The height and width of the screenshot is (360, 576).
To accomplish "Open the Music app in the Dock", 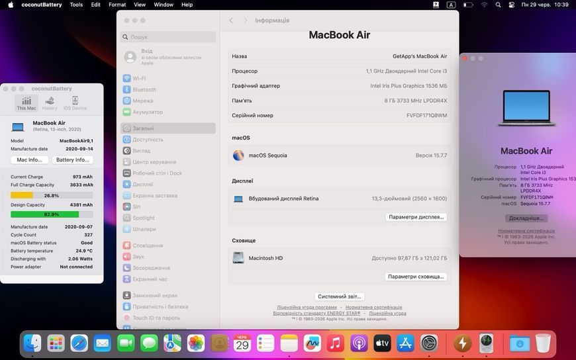I will click(335, 343).
